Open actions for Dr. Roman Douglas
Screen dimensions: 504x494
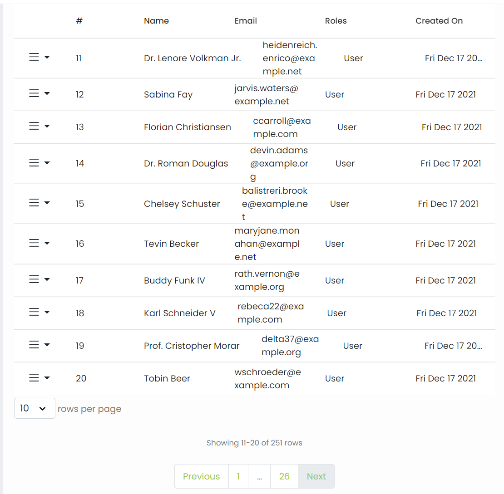pos(35,162)
